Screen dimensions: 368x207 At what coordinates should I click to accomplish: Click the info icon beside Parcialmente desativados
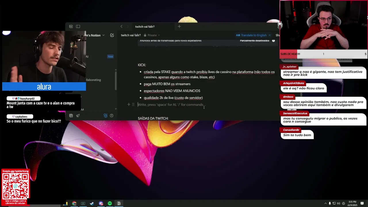(x=273, y=41)
